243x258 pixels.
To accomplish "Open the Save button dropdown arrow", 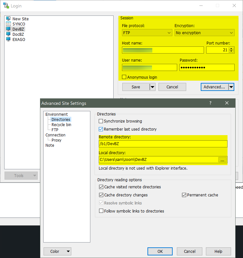I will point(152,87).
